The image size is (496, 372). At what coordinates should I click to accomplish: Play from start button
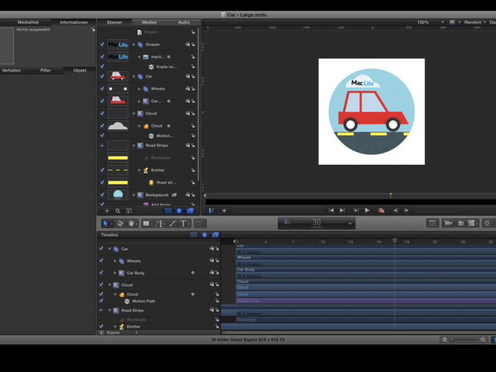point(356,210)
